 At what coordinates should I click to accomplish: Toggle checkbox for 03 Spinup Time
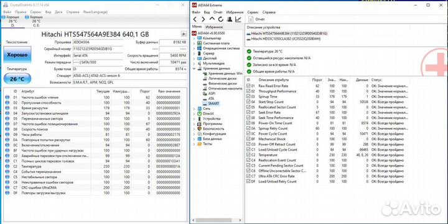tap(248, 97)
